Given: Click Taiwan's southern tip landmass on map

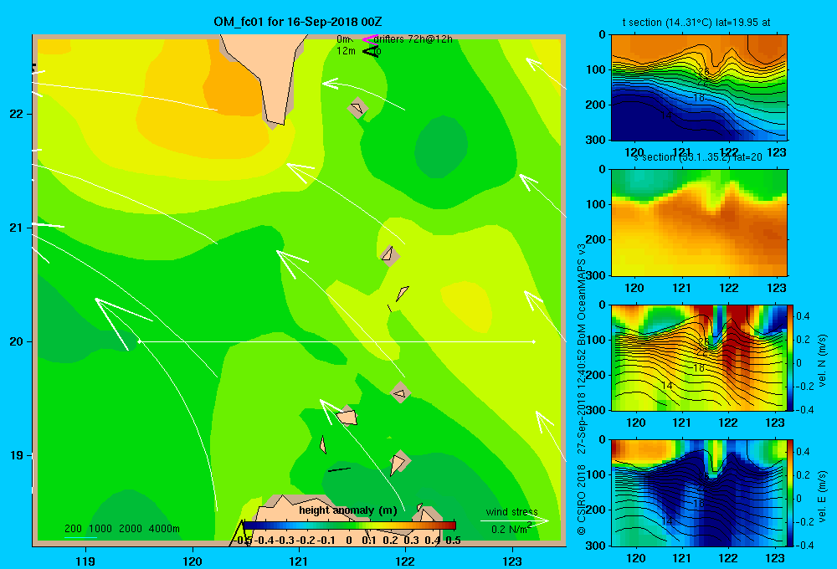Looking at the screenshot, I should pyautogui.click(x=270, y=74).
